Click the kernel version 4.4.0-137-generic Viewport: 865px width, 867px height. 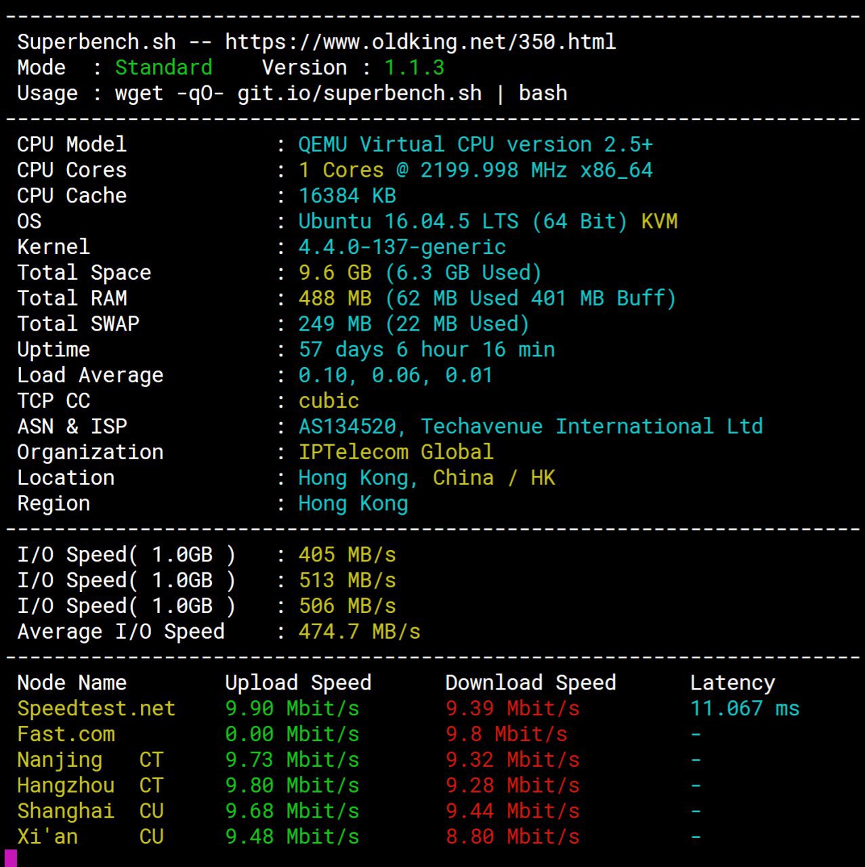402,247
